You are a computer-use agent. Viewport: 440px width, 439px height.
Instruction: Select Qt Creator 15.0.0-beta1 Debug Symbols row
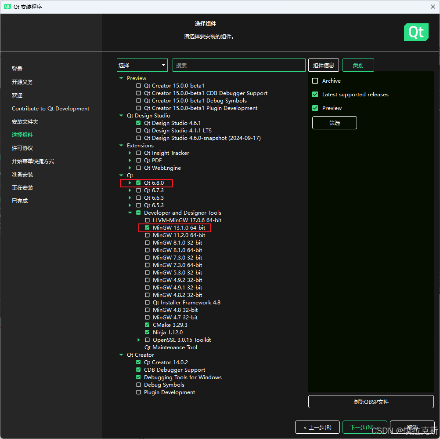pyautogui.click(x=195, y=101)
